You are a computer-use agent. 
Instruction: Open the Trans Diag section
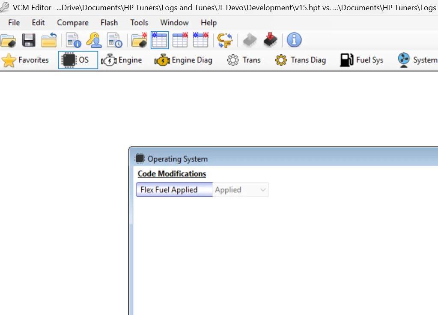(301, 60)
